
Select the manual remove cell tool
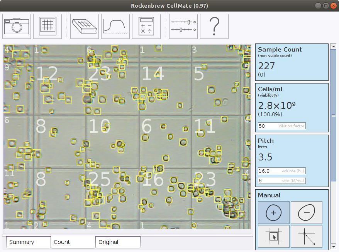click(307, 212)
